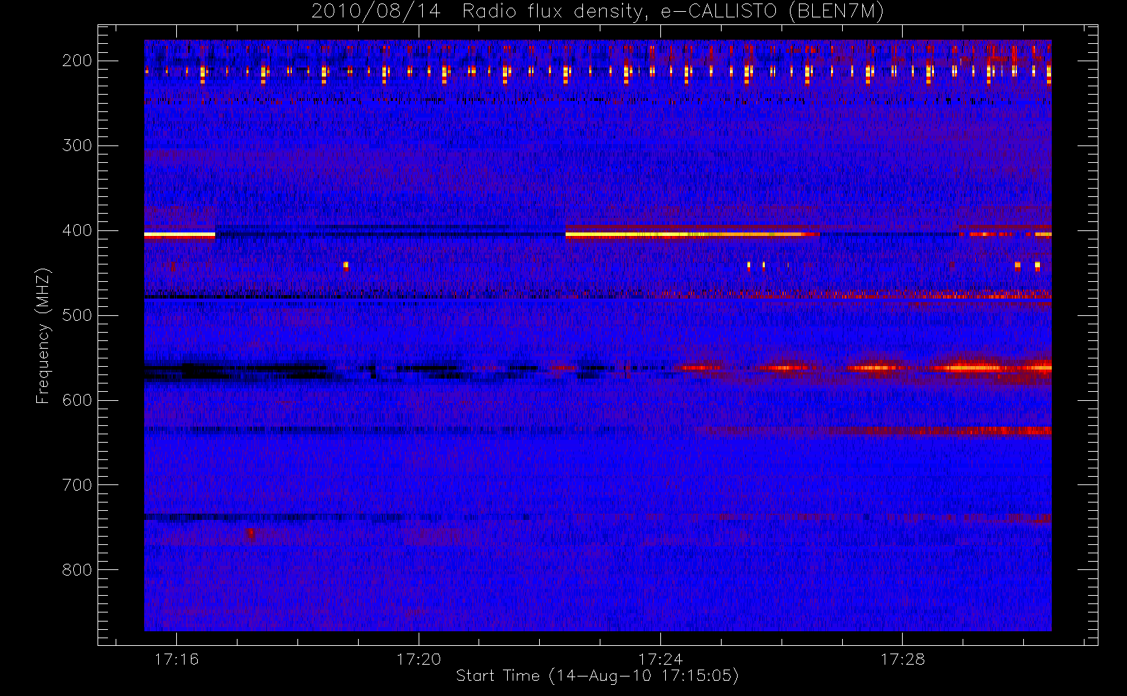Click the 17:16 time axis label
Viewport: 1127px width, 696px height.
coord(176,659)
